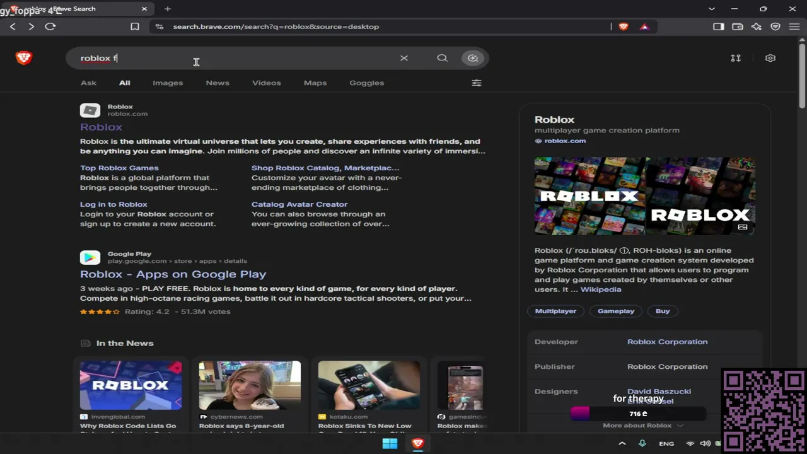The height and width of the screenshot is (454, 807).
Task: Go forward to the next page
Action: point(31,26)
